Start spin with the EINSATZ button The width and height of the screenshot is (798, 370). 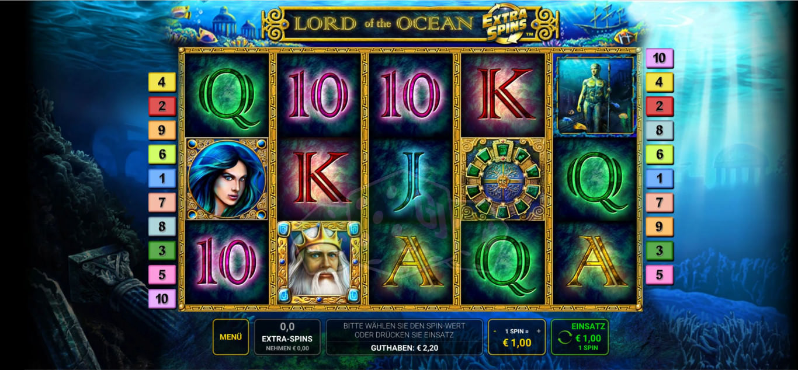580,337
